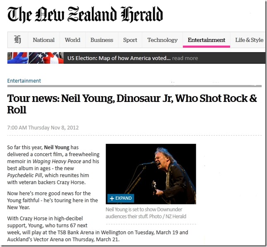Click 'read more' in the US Election banner
Image resolution: width=267 pixels, height=247 pixels.
[x=185, y=58]
